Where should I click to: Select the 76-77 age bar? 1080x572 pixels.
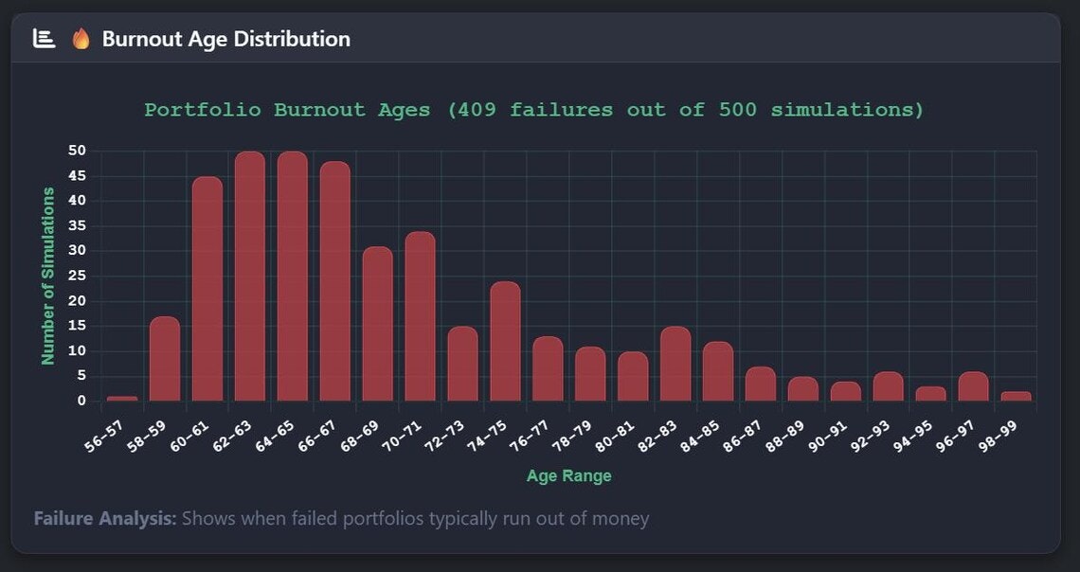coord(548,368)
